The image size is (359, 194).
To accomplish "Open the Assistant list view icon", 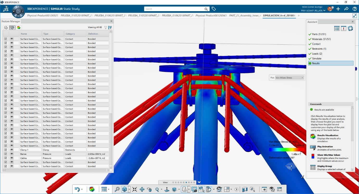I will pos(337,29).
